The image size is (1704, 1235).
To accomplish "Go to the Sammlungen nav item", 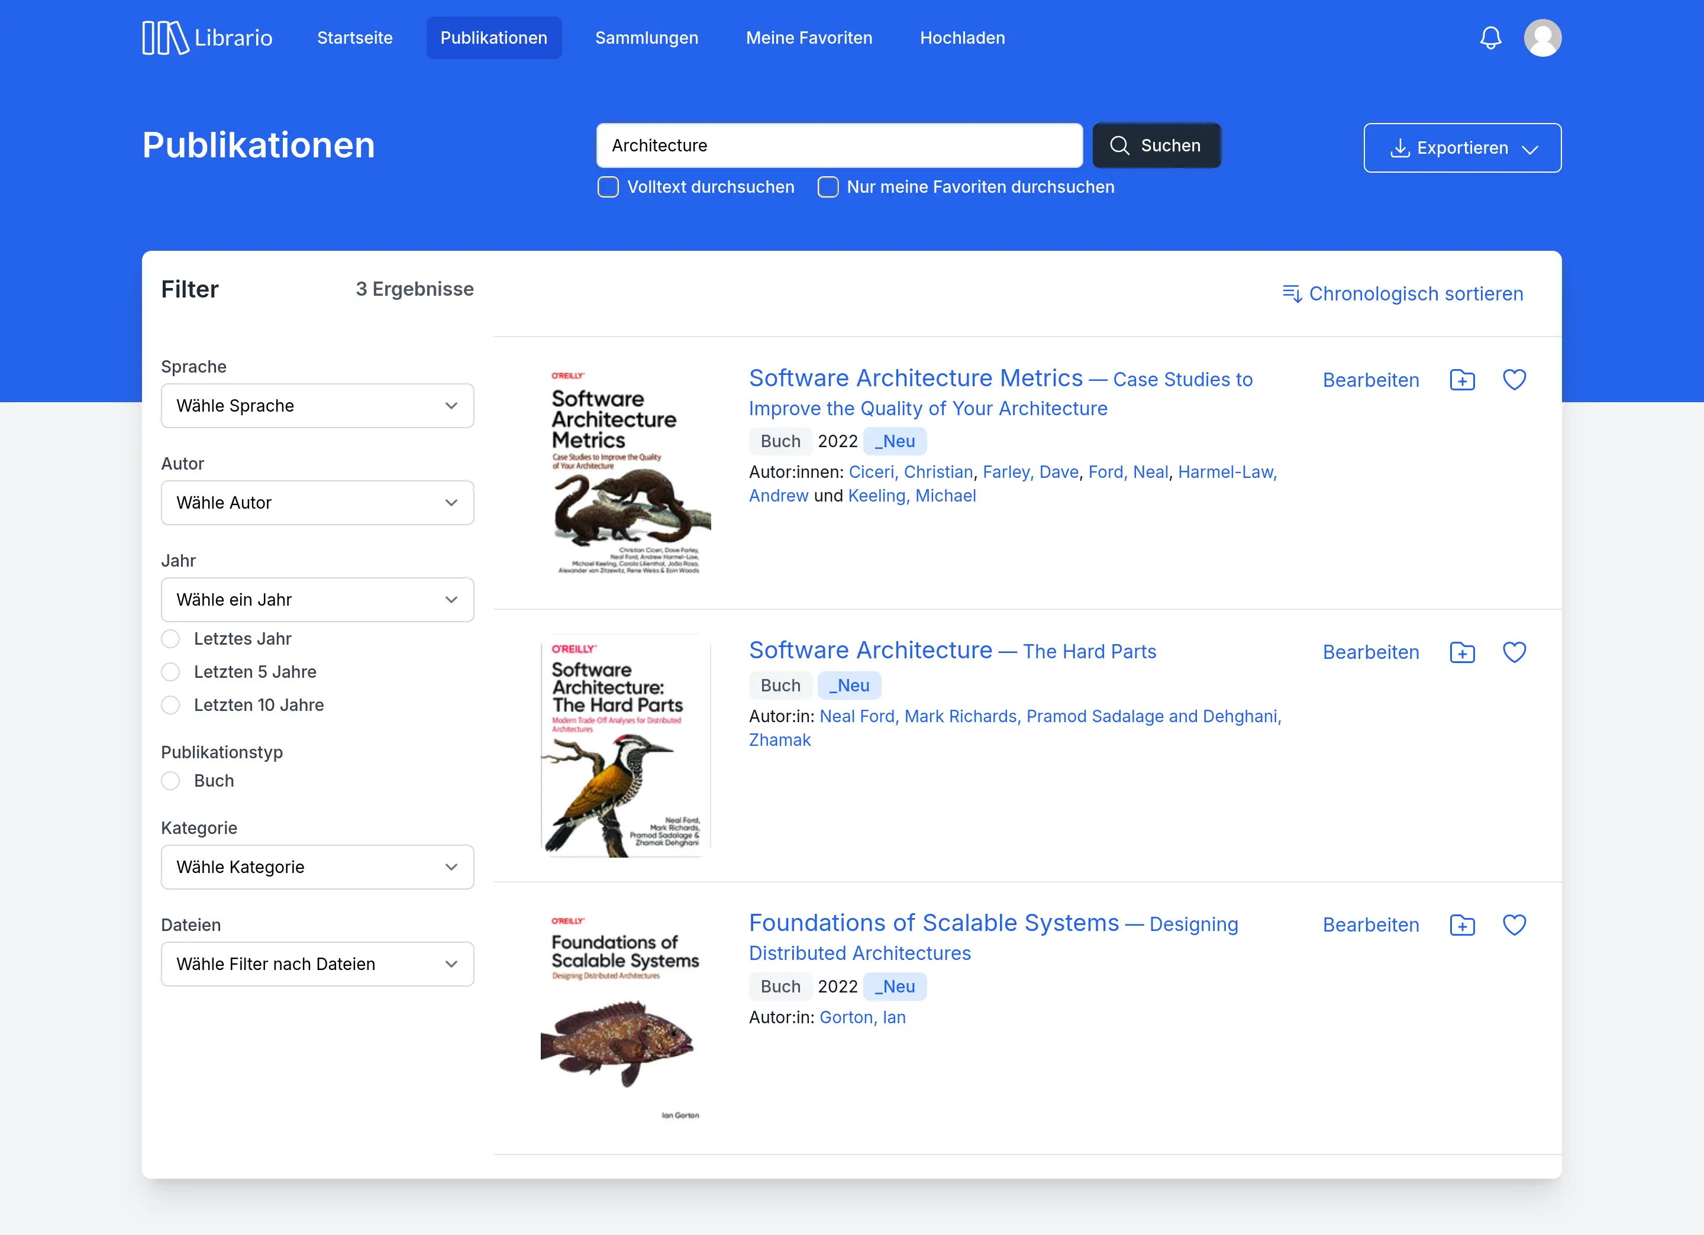I will [x=646, y=38].
